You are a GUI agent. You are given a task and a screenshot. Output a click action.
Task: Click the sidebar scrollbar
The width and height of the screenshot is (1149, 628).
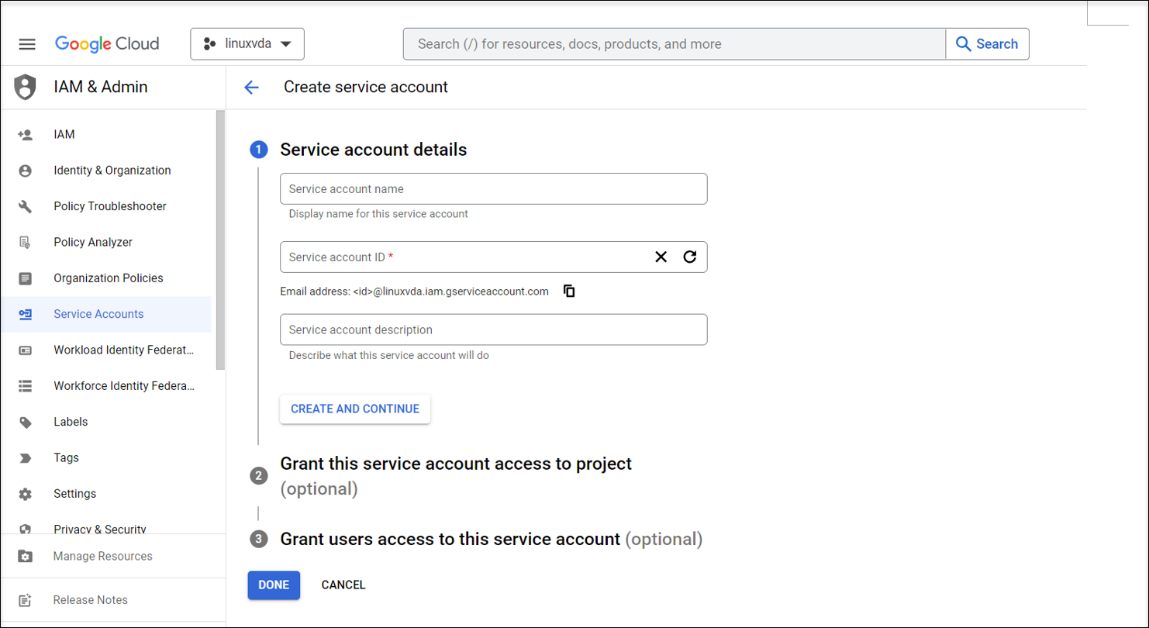(x=219, y=233)
